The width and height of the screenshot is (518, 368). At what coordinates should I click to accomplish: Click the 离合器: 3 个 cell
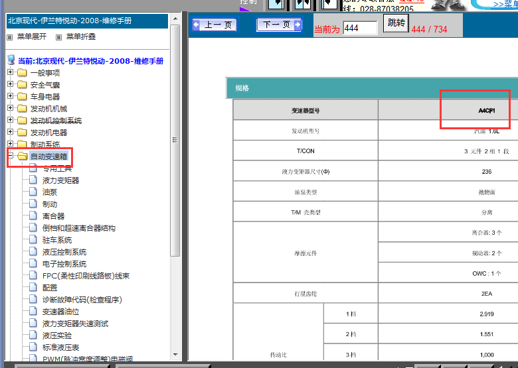click(486, 233)
